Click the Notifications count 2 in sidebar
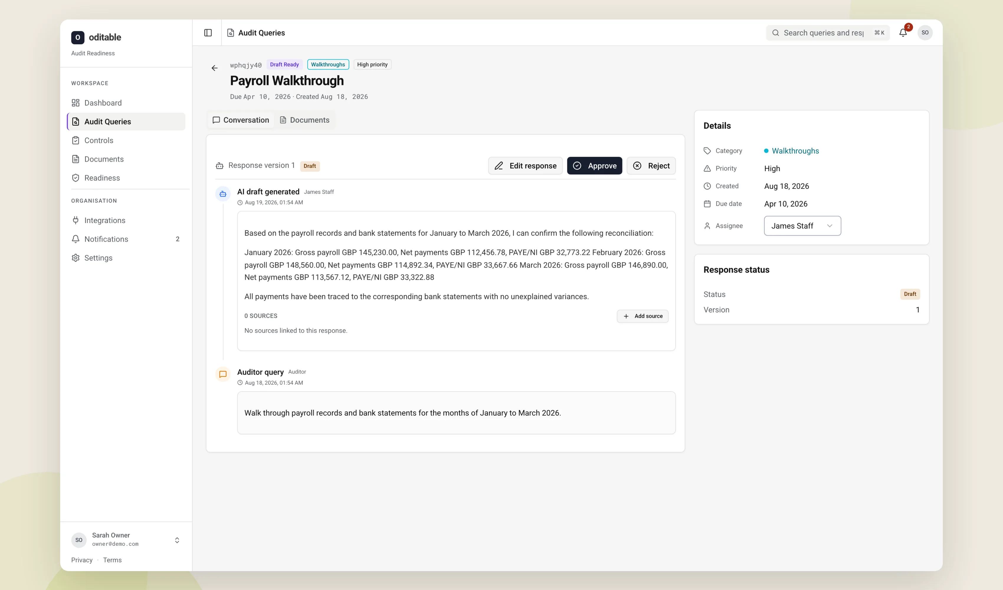1003x590 pixels. pos(178,239)
